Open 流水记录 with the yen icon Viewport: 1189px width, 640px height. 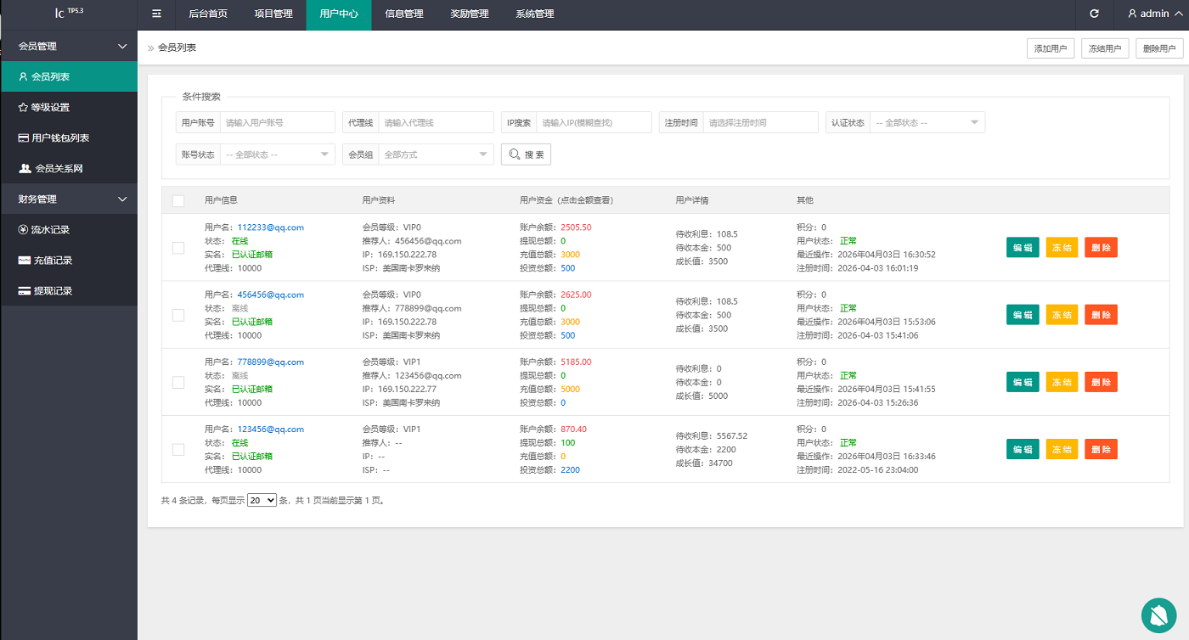(50, 230)
